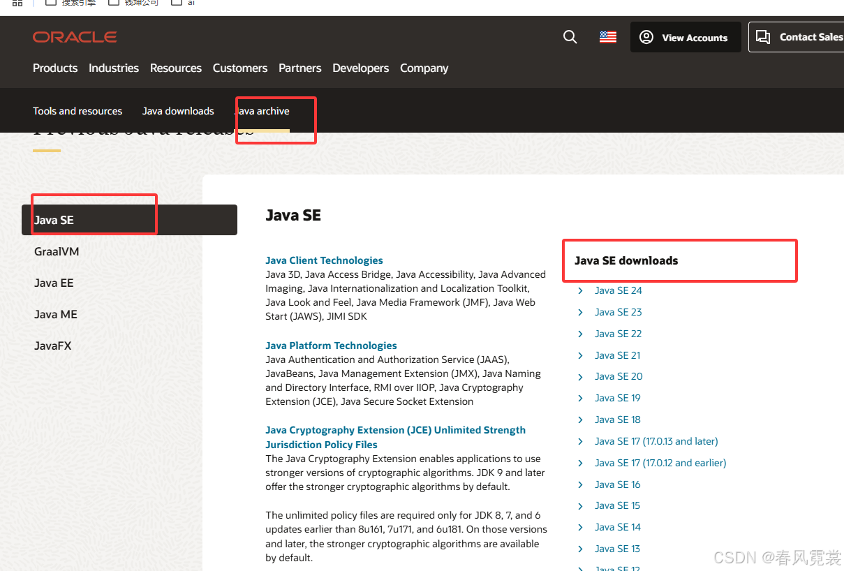The width and height of the screenshot is (844, 571).
Task: Click the Contact Sales chat icon
Action: [763, 37]
